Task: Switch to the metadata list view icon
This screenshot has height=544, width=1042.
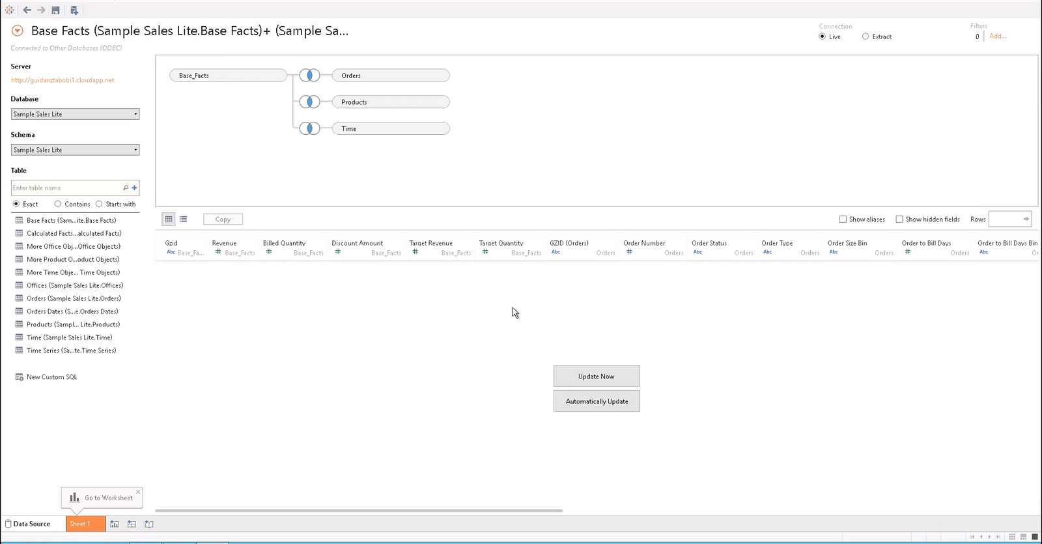Action: click(183, 220)
